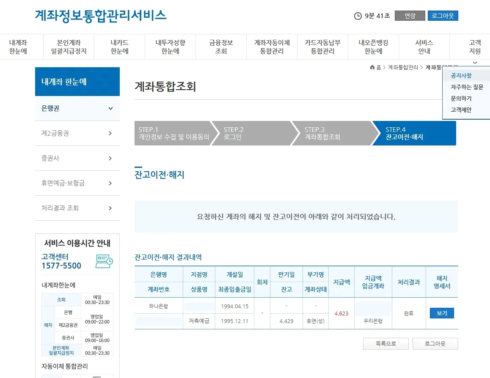Click STEP.1 개인정보 수집 및 이용동의
490x378 pixels.
(x=174, y=133)
